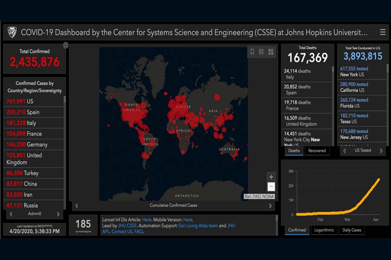
Task: Go to previous US Tested view
Action: 345,151
